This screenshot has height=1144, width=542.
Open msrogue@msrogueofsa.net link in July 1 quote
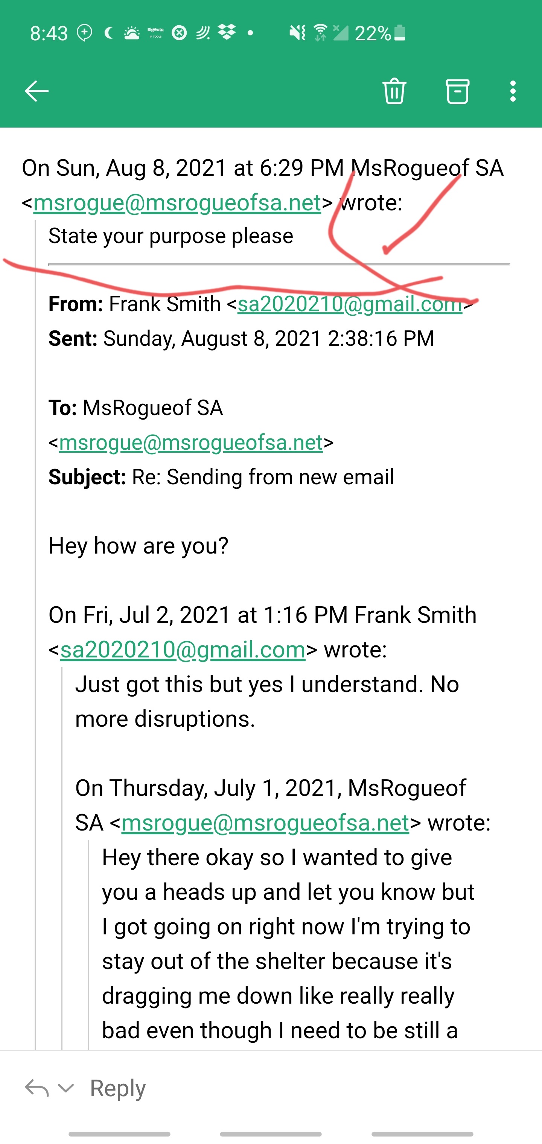tap(265, 823)
